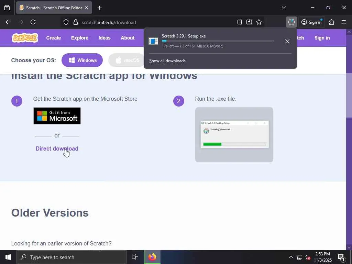Expand the list all tabs chevron
The width and height of the screenshot is (352, 264).
tap(284, 8)
